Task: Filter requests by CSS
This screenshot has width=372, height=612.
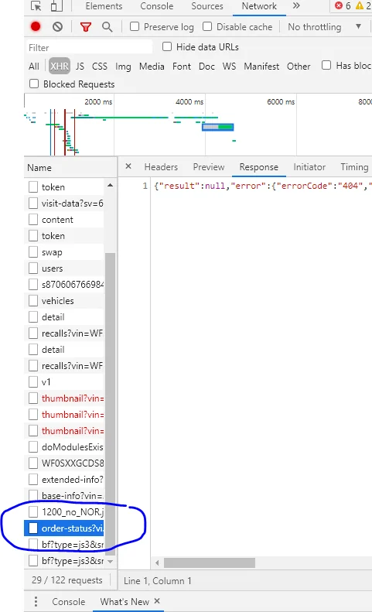Action: click(x=100, y=66)
